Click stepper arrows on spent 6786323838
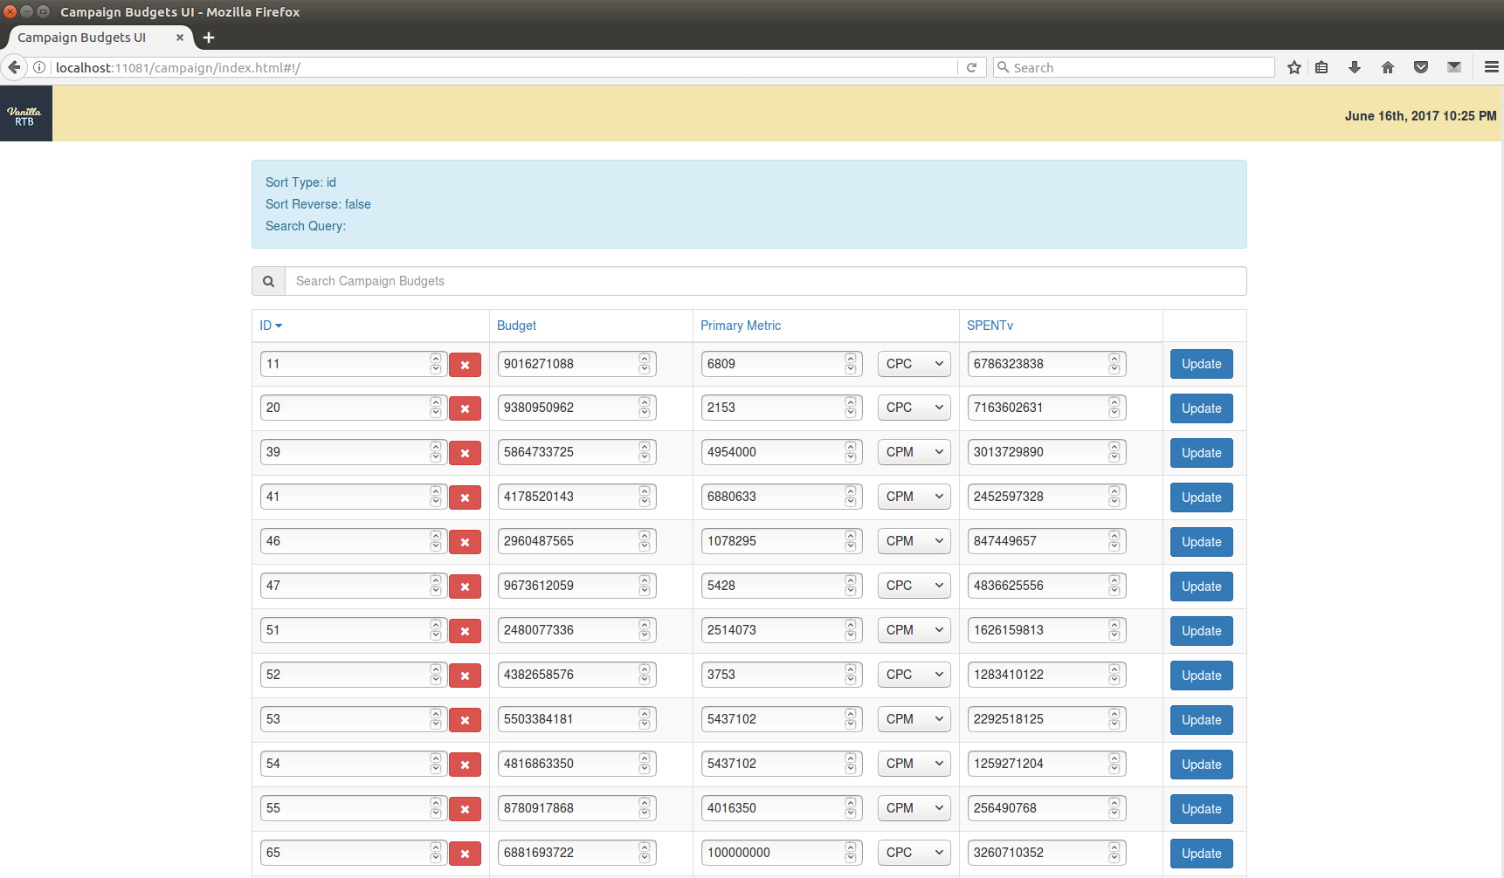 pyautogui.click(x=1114, y=364)
